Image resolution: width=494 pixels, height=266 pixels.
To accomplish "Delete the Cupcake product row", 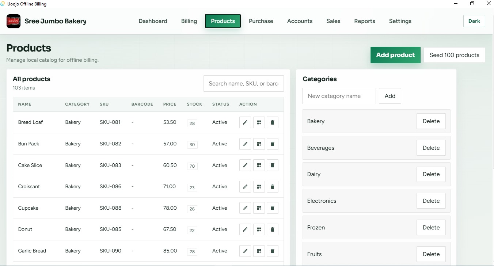I will tap(273, 208).
